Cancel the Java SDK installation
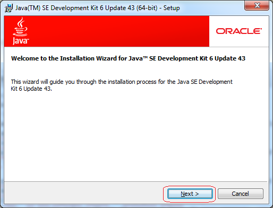This screenshot has height=208, width=273. click(x=241, y=194)
